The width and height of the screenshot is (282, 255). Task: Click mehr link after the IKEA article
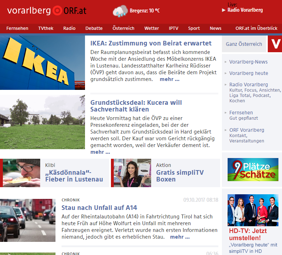click(x=170, y=79)
